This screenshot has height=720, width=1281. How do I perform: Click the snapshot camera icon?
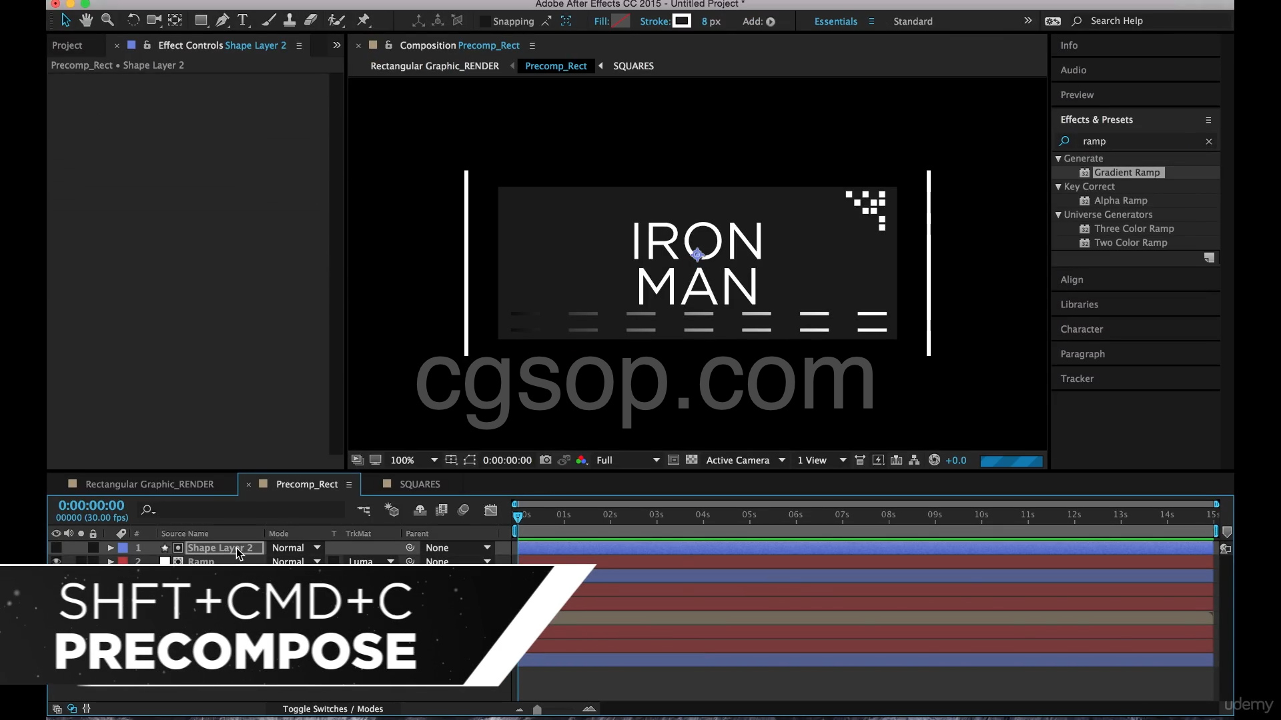click(x=545, y=460)
